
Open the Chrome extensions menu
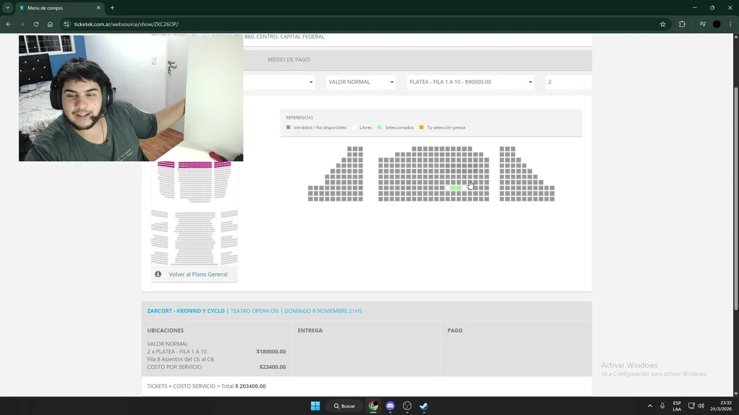coord(682,24)
